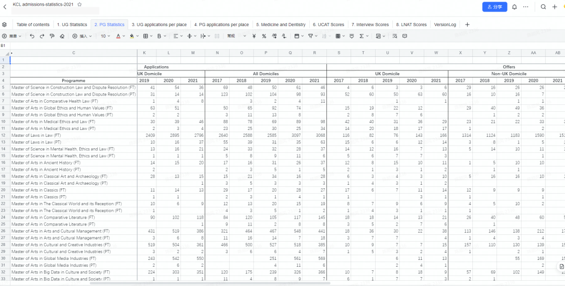The width and height of the screenshot is (565, 286).
Task: Open the sheet list layers icon
Action: (4, 25)
